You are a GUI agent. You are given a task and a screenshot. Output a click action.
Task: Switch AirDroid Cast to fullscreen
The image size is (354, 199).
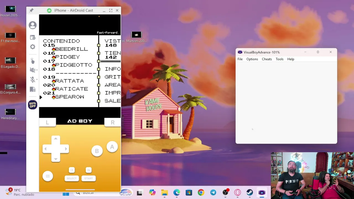[x=111, y=10]
